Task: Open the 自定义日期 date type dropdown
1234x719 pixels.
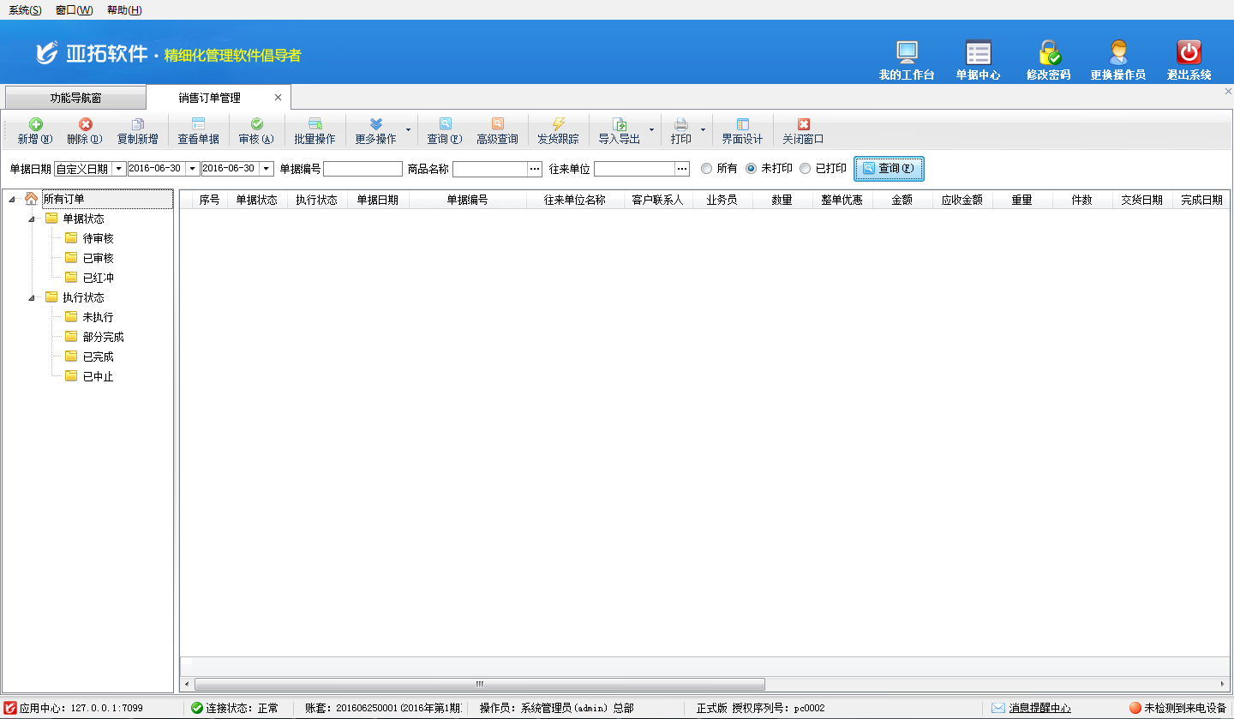Action: pyautogui.click(x=118, y=169)
